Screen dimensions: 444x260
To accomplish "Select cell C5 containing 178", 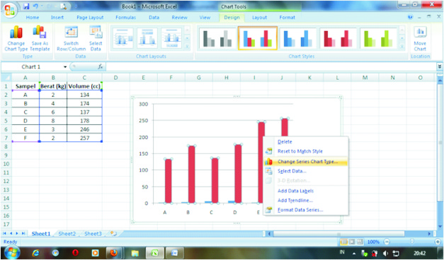I will tap(84, 121).
